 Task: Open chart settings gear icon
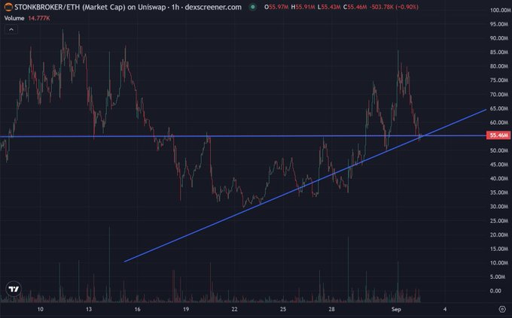coord(502,309)
